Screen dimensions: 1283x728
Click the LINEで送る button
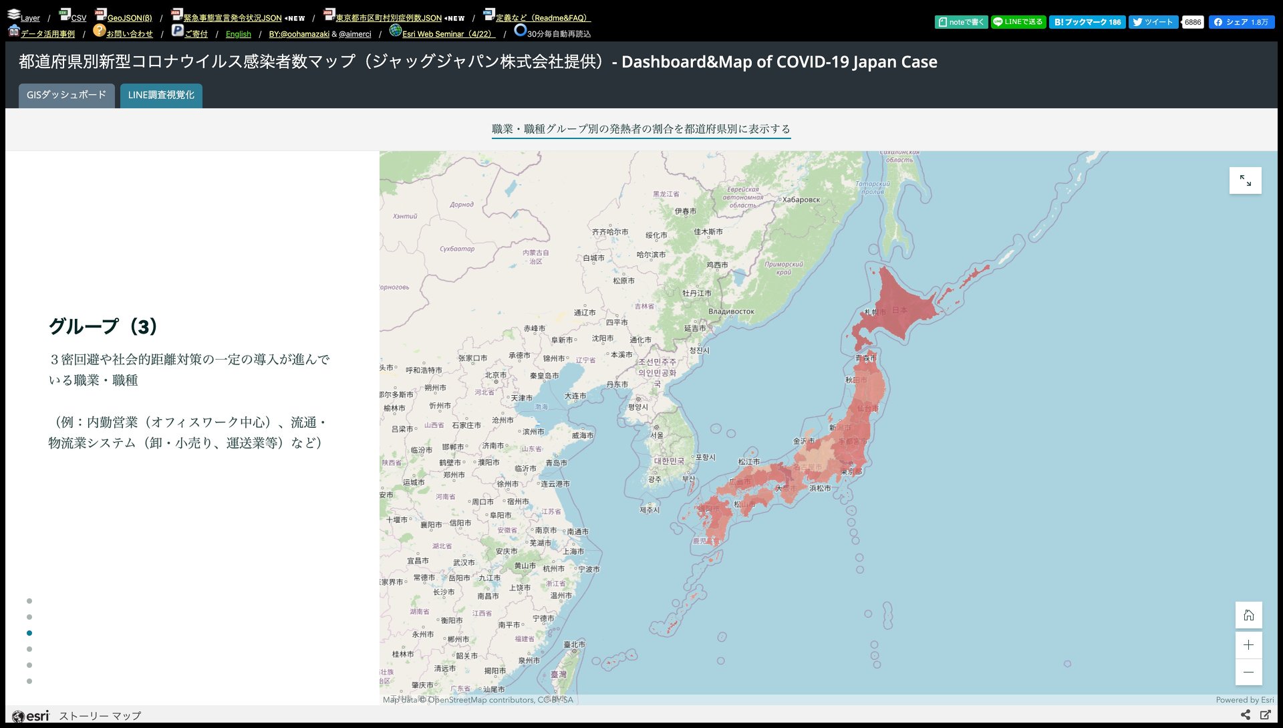[x=1018, y=22]
